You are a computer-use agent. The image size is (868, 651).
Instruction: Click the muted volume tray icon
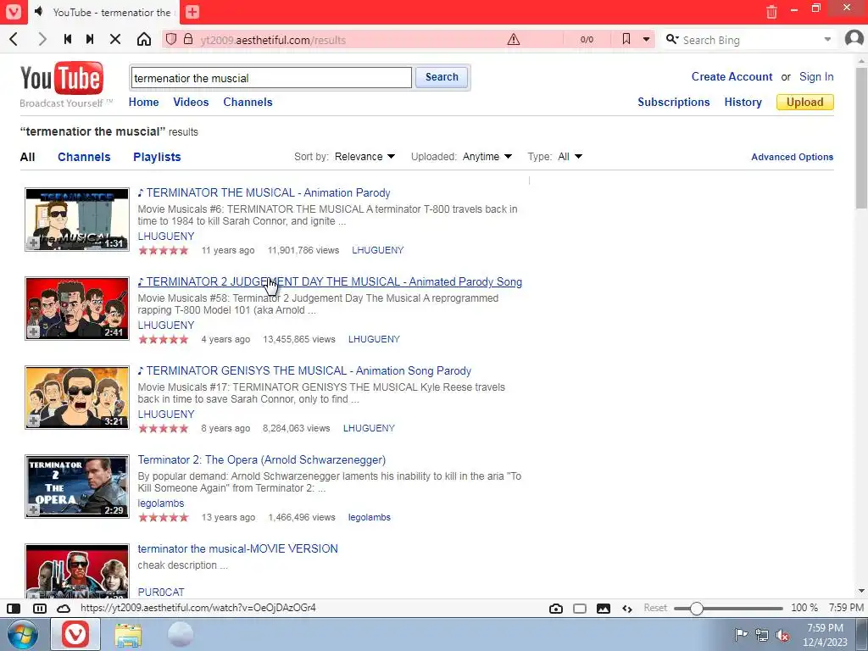tap(782, 636)
